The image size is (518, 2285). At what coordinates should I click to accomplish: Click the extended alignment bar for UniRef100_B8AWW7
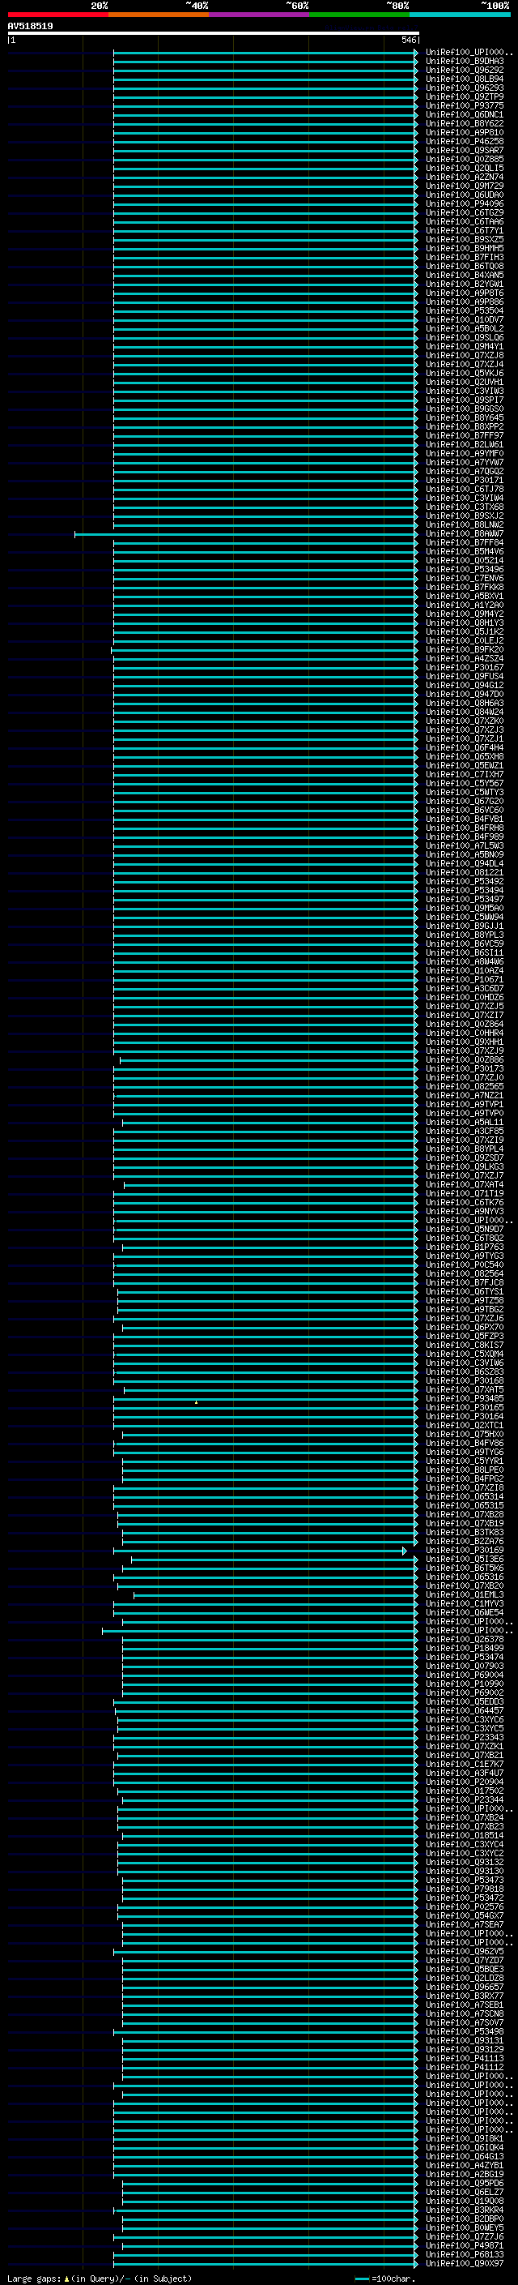(x=246, y=534)
